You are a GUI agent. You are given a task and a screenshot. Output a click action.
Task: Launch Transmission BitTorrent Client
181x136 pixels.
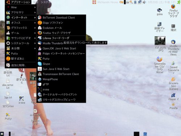[61, 74]
